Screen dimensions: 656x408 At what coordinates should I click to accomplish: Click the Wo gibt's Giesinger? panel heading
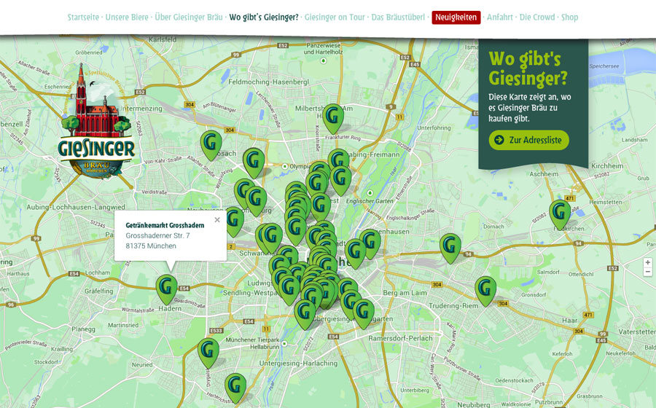coord(528,68)
